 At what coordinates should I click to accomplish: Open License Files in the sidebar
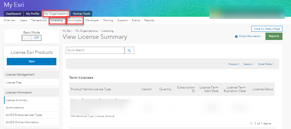[31, 82]
